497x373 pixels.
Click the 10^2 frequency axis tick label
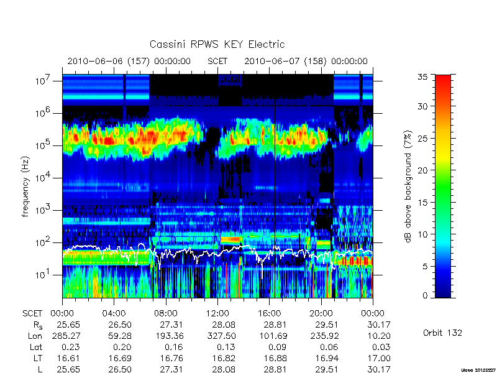tap(43, 242)
